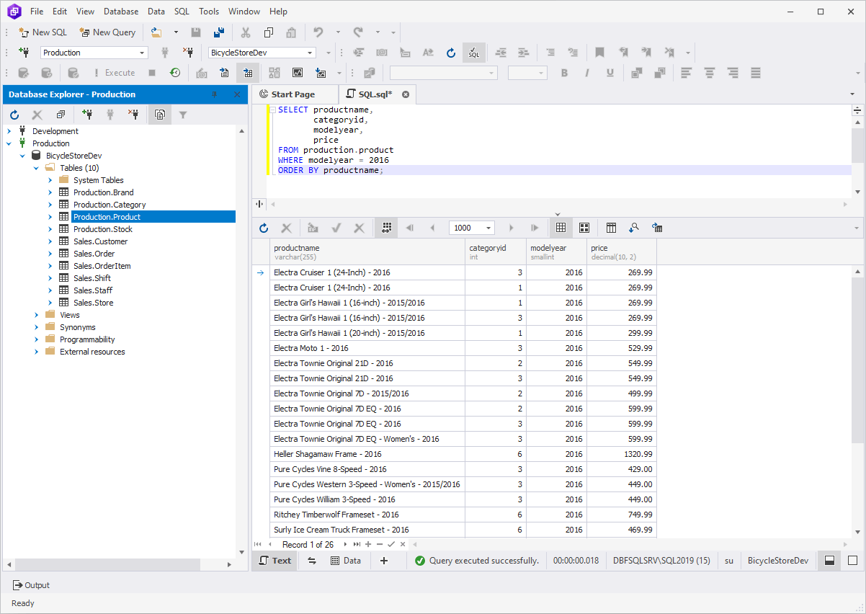This screenshot has height=614, width=866.
Task: Toggle the SQL syntax check button
Action: [x=473, y=53]
